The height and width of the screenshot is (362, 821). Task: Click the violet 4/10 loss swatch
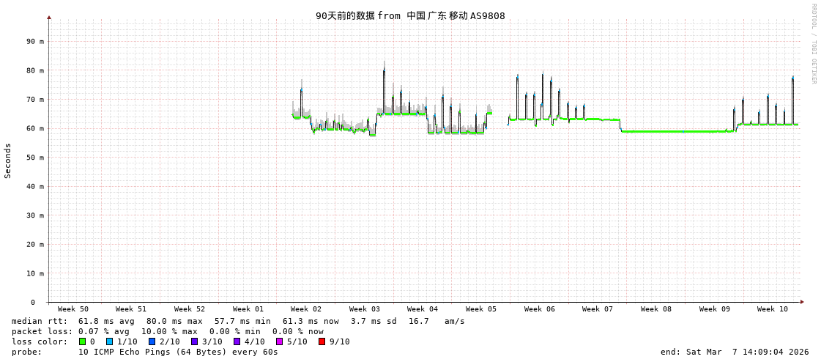[x=237, y=341]
